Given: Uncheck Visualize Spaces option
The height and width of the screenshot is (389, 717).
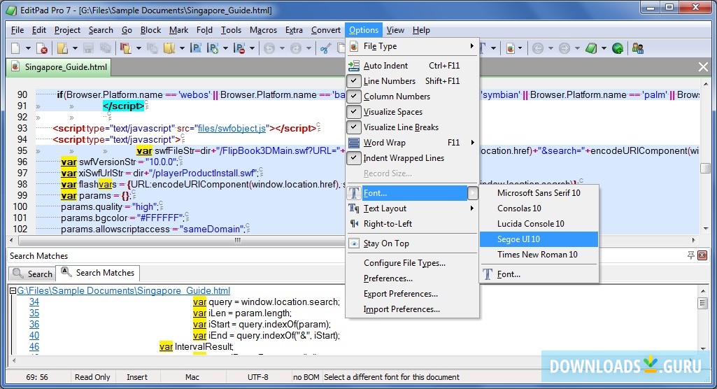Looking at the screenshot, I should point(412,111).
